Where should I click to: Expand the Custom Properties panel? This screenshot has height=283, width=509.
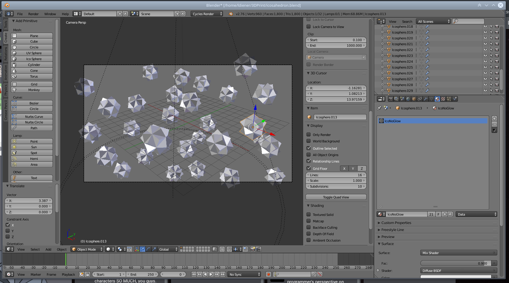pyautogui.click(x=396, y=223)
